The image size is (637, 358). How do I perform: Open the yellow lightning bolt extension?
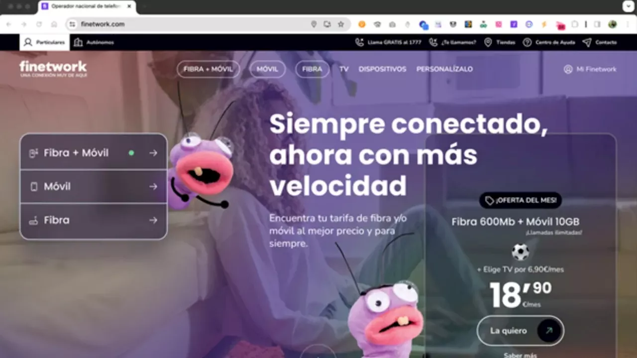tap(544, 24)
